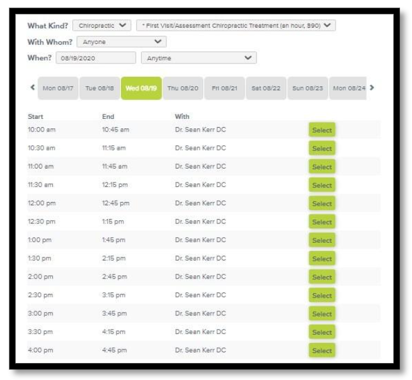Open the Chiropractic kind dropdown
The width and height of the screenshot is (412, 380).
coord(101,26)
